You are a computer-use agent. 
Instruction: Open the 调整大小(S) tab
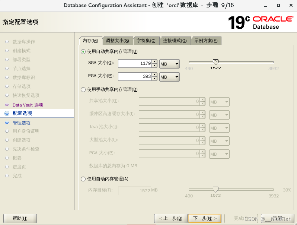tap(118, 41)
